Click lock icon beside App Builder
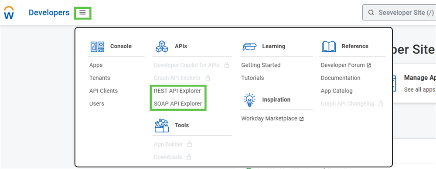Viewport: 436px width, 169px height. coord(190,144)
